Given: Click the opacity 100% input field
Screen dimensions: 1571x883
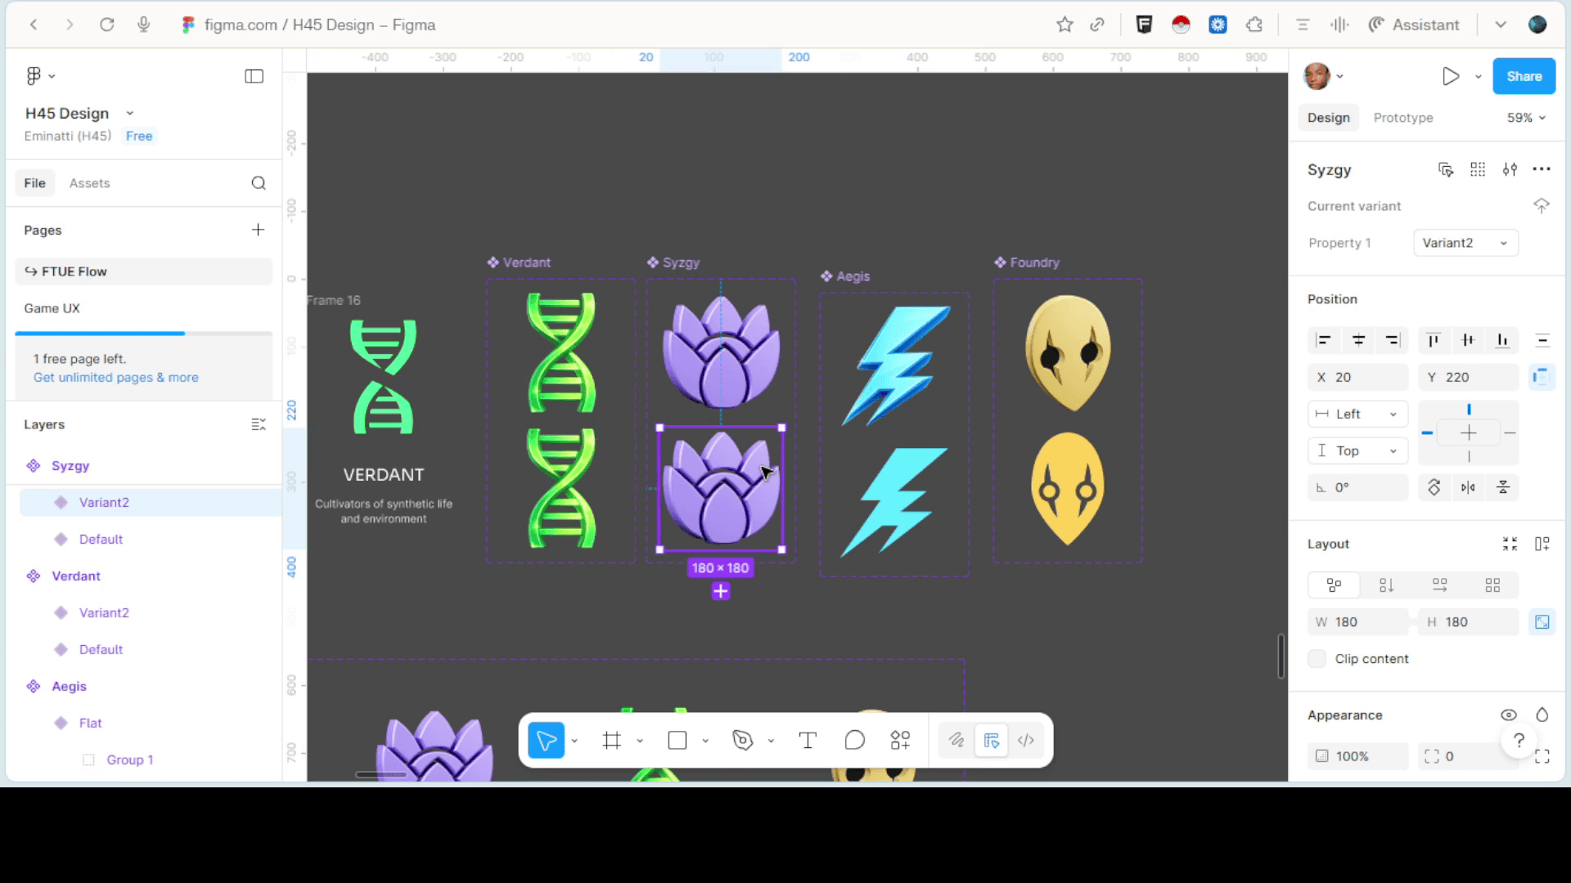Looking at the screenshot, I should 1358,756.
